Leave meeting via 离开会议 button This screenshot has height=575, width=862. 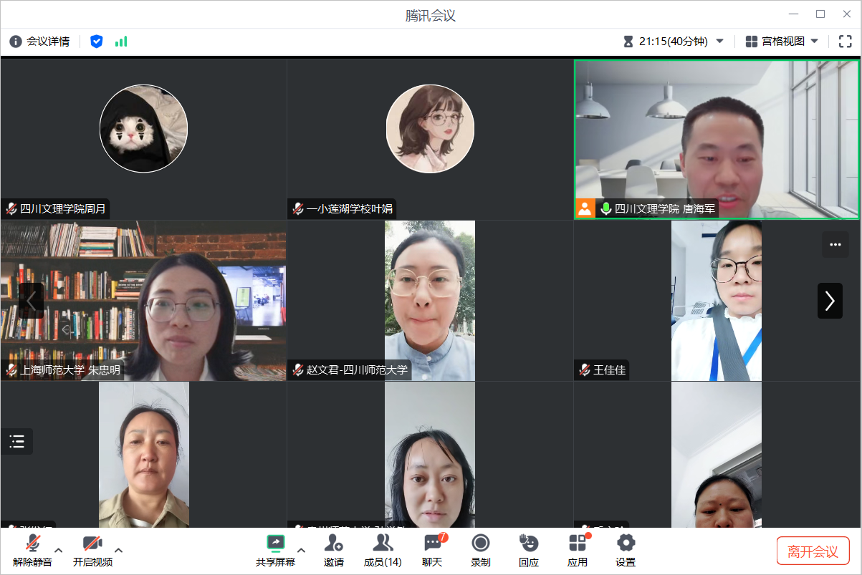tap(813, 551)
